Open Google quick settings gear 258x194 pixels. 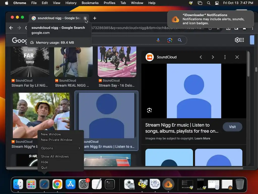point(237,40)
